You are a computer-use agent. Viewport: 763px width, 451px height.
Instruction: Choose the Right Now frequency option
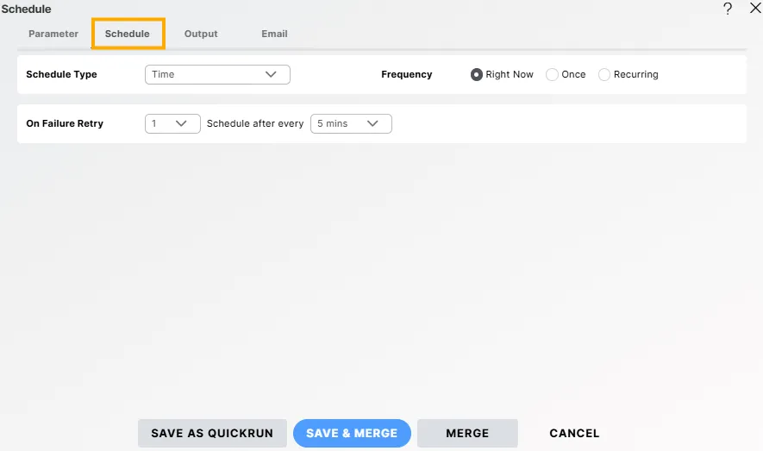click(x=477, y=75)
